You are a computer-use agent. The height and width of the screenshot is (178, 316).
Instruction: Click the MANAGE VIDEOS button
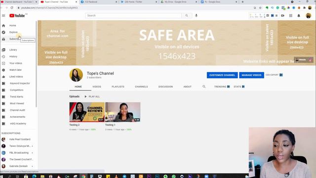click(251, 75)
